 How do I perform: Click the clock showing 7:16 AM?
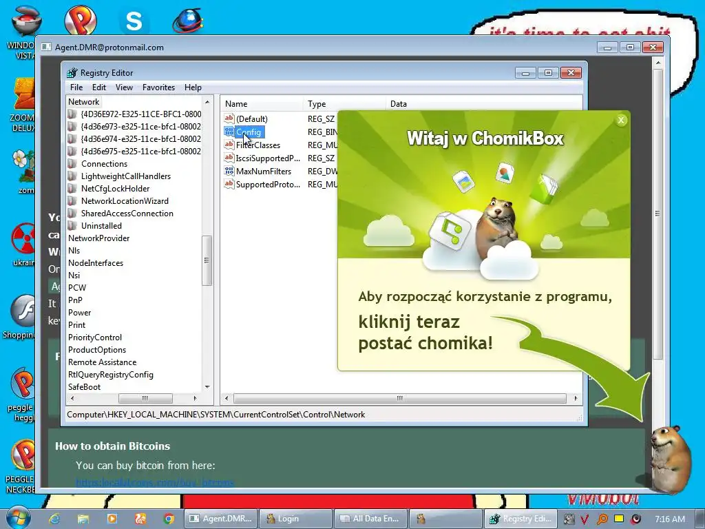point(670,519)
